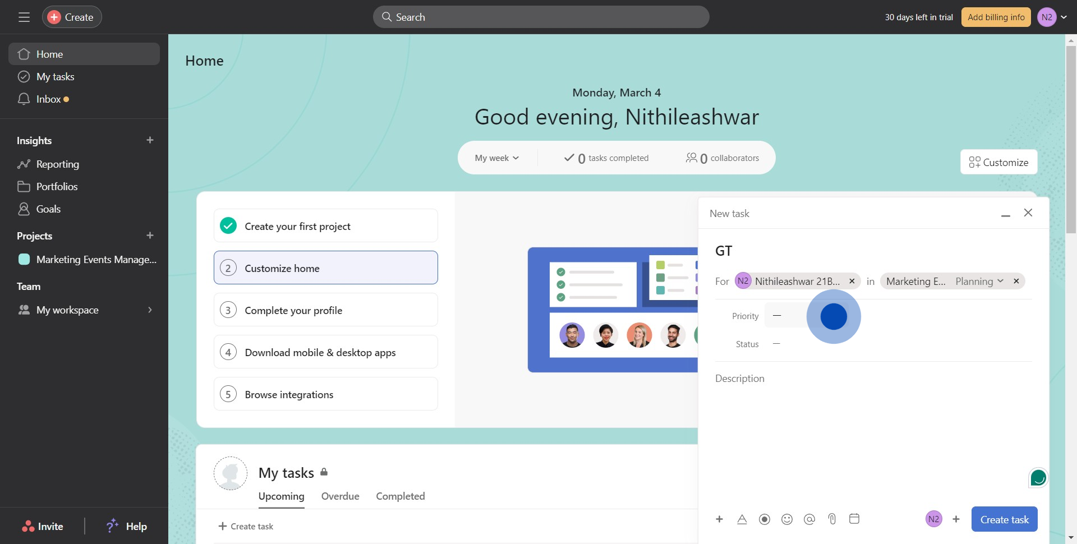1077x544 pixels.
Task: Click the @ mention icon
Action: click(x=809, y=519)
